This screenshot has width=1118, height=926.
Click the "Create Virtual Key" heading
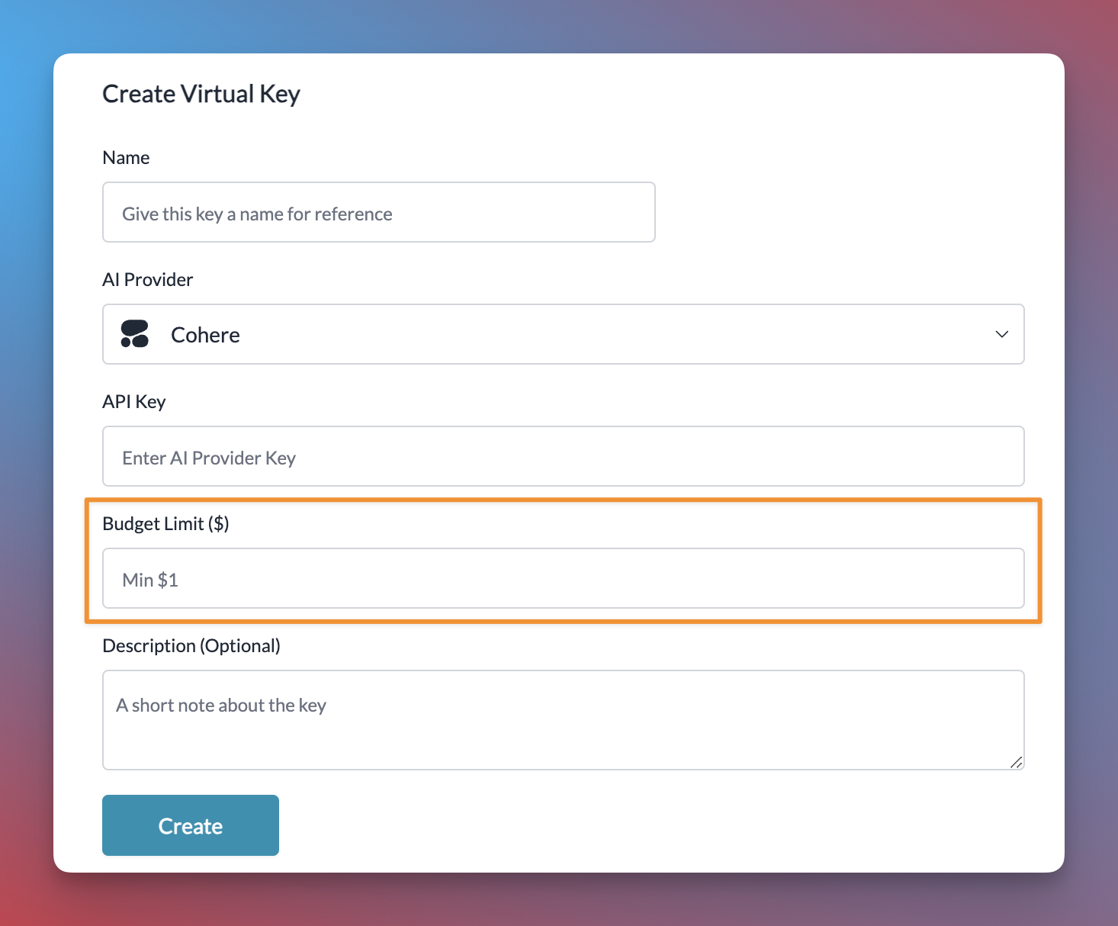tap(201, 94)
